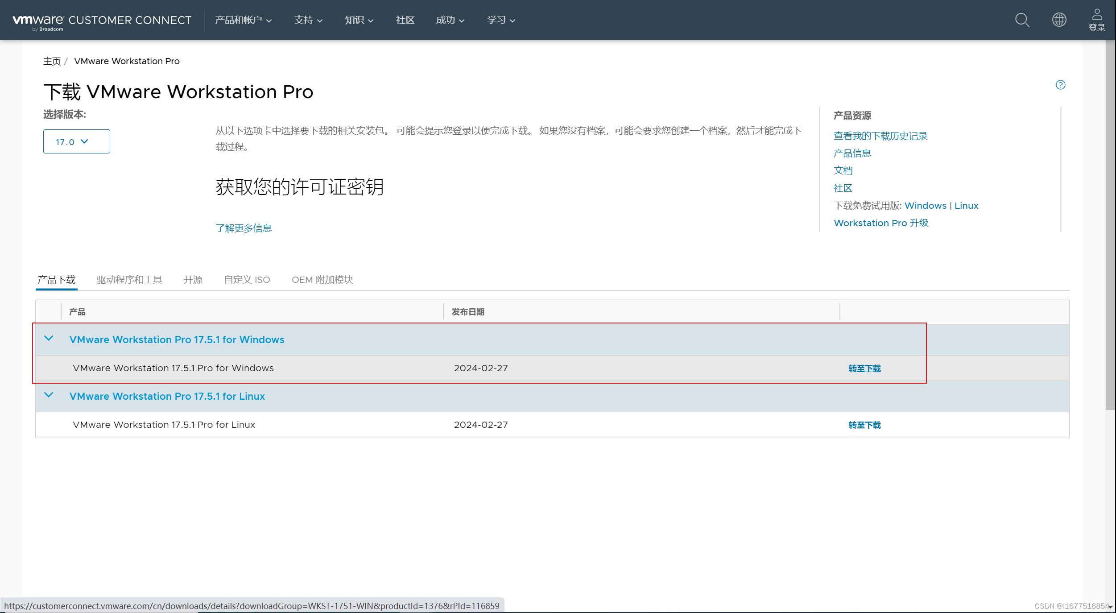The height and width of the screenshot is (613, 1116).
Task: Click 转至下载 for the Linux row
Action: pyautogui.click(x=864, y=425)
